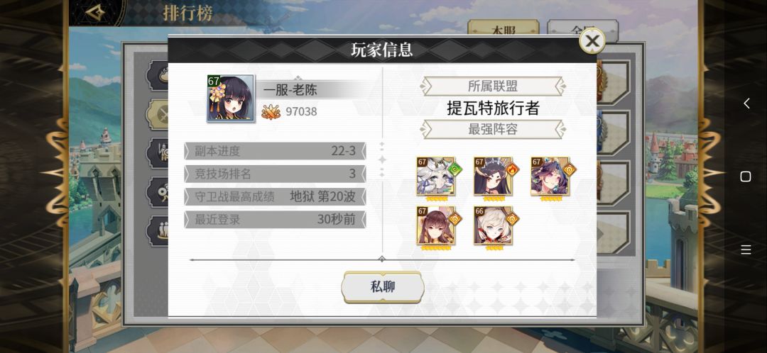Tap the 私聊 private chat button
The height and width of the screenshot is (353, 767).
(x=383, y=287)
